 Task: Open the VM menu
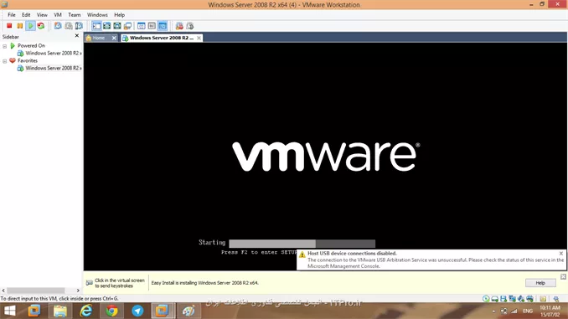(58, 15)
